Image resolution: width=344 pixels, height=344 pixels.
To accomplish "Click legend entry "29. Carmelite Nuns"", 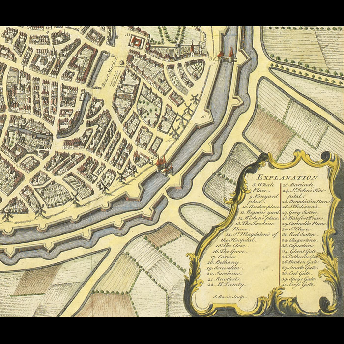I will click(x=304, y=224).
